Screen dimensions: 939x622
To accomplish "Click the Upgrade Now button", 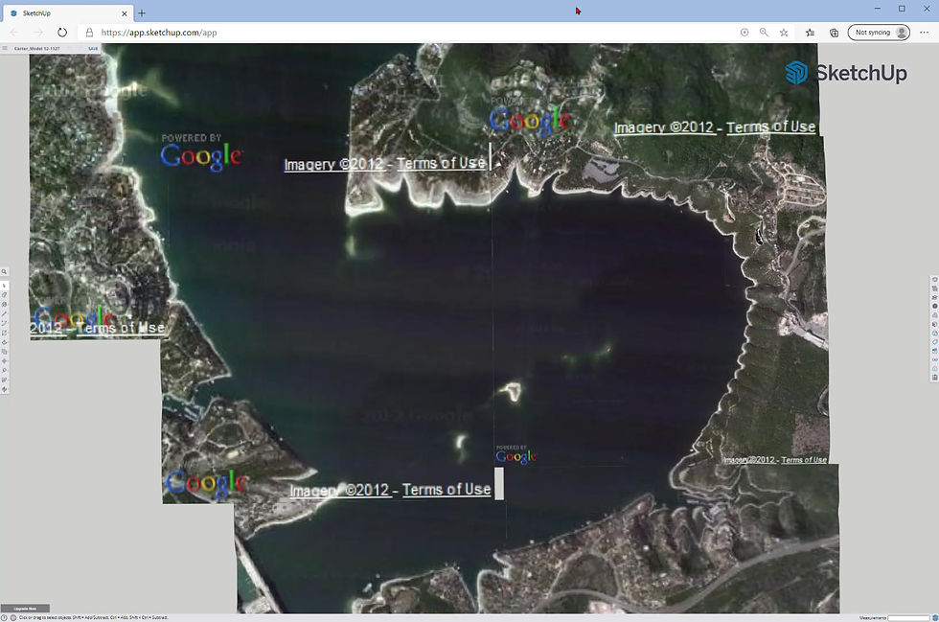I will tap(25, 609).
